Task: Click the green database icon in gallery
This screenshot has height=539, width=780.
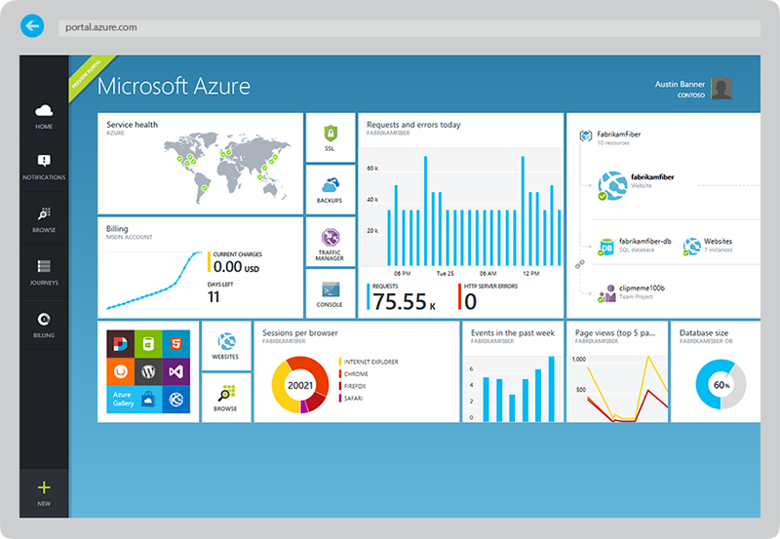Action: coord(148,344)
